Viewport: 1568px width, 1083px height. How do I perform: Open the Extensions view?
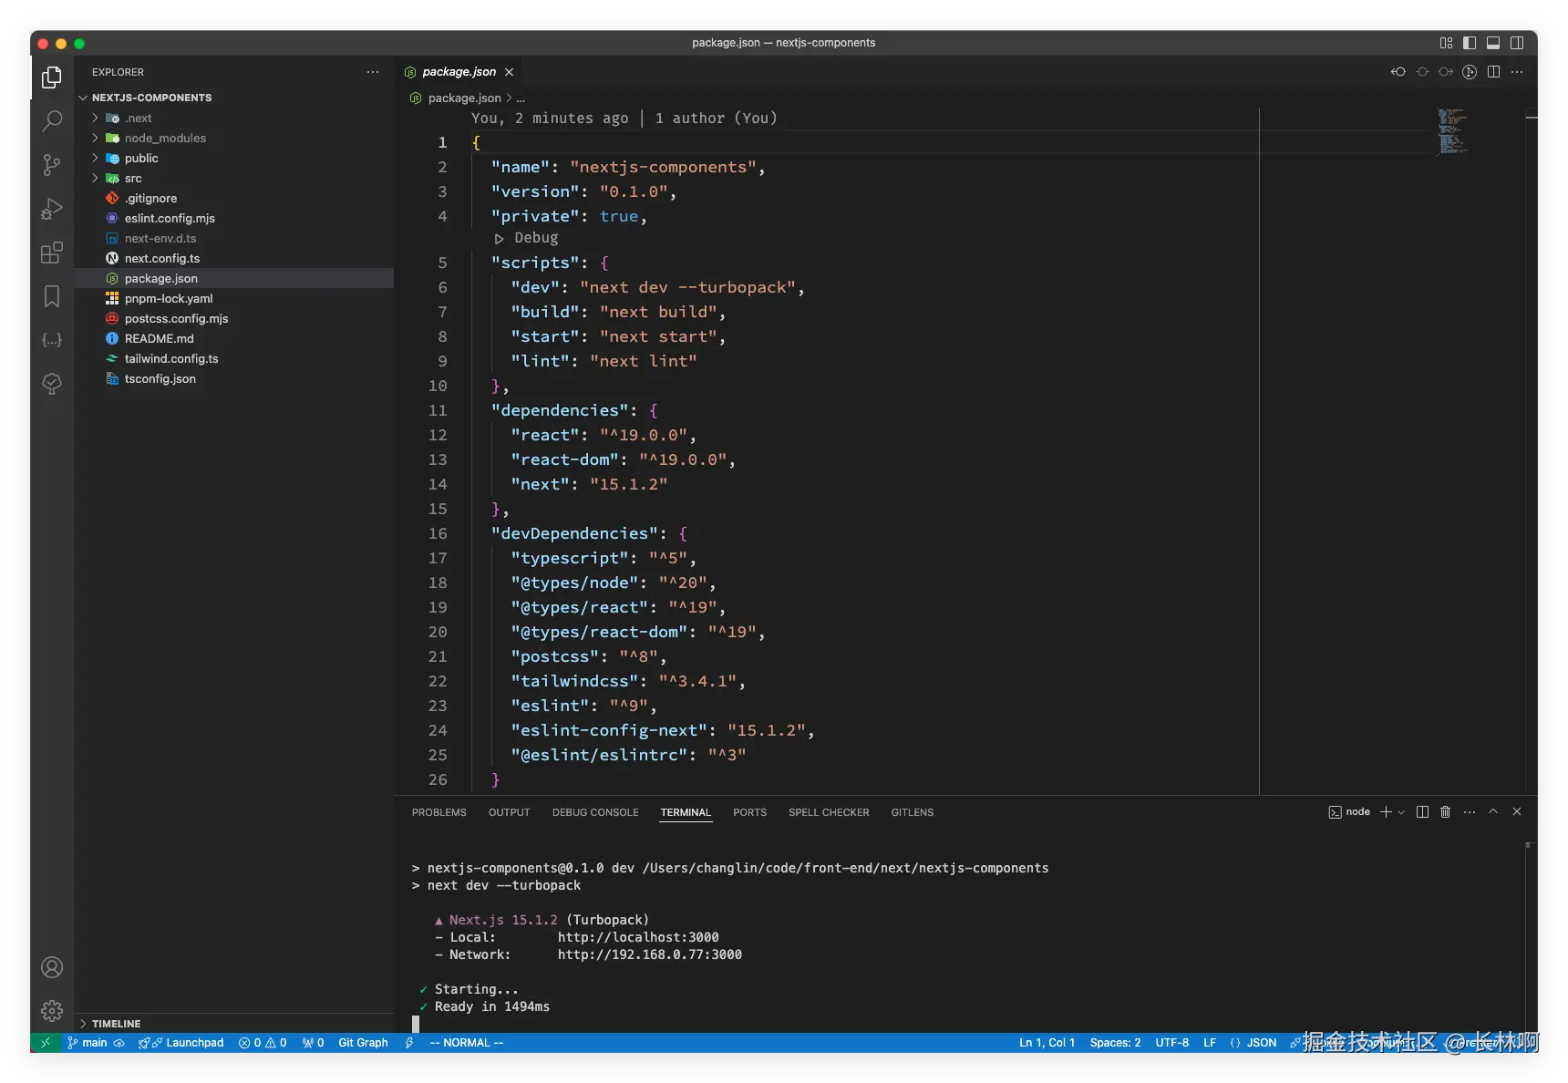click(x=52, y=253)
